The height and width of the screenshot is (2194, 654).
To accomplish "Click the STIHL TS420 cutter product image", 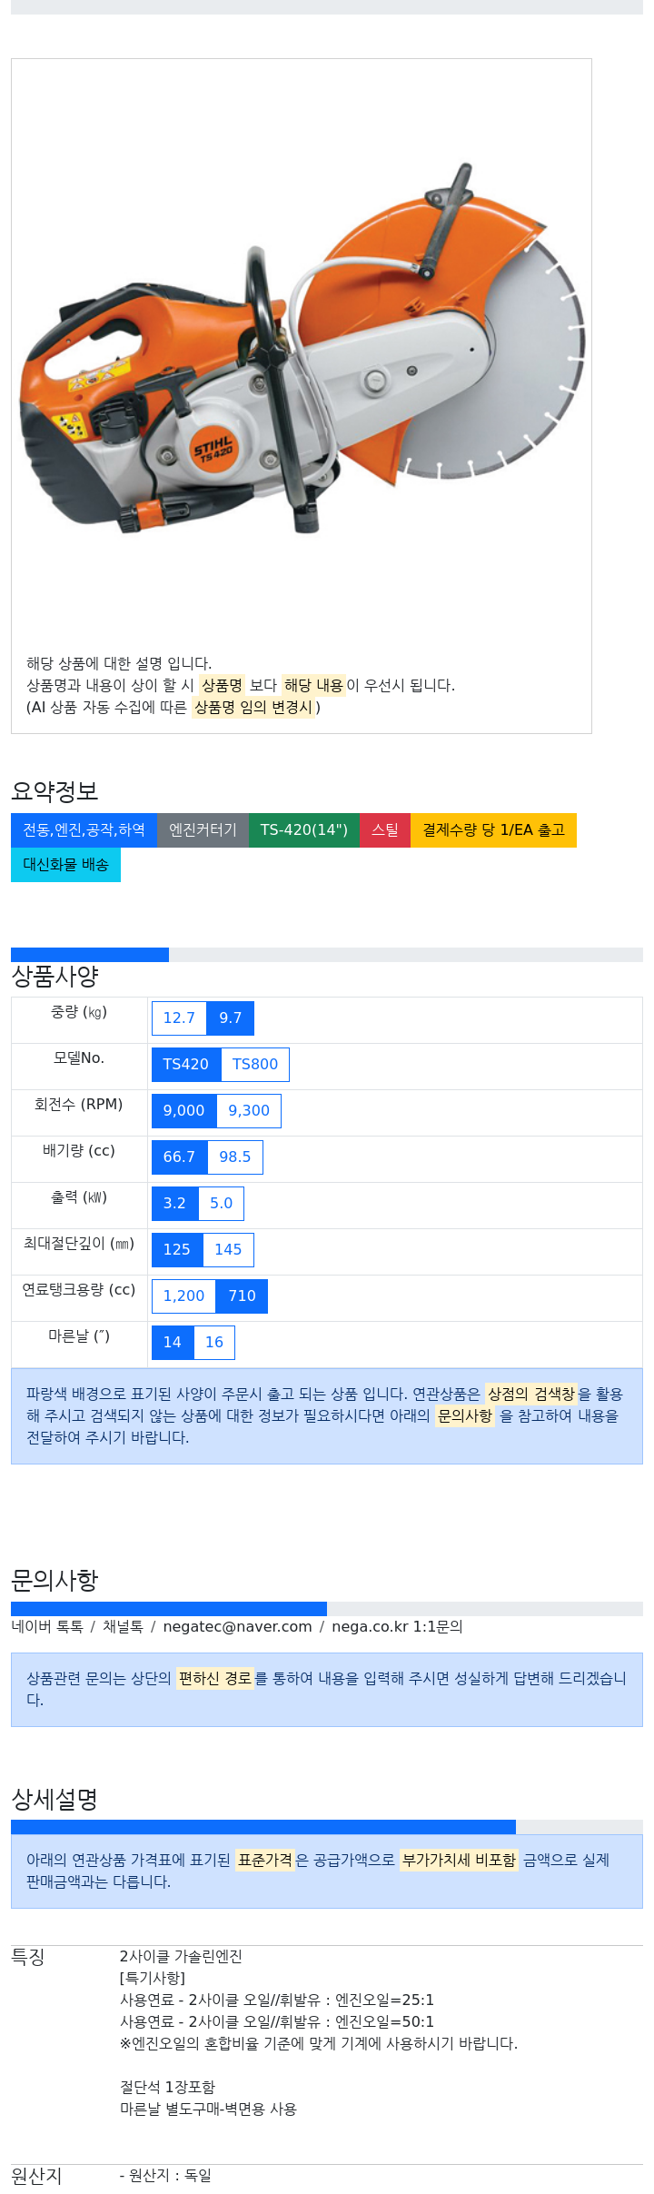I will pos(301,349).
